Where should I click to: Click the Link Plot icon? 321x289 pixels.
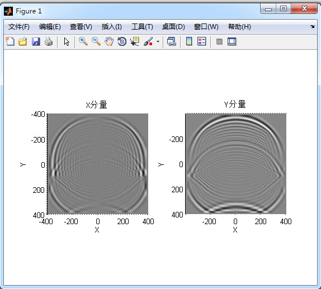click(x=172, y=41)
